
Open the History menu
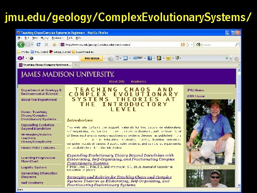coord(45,38)
